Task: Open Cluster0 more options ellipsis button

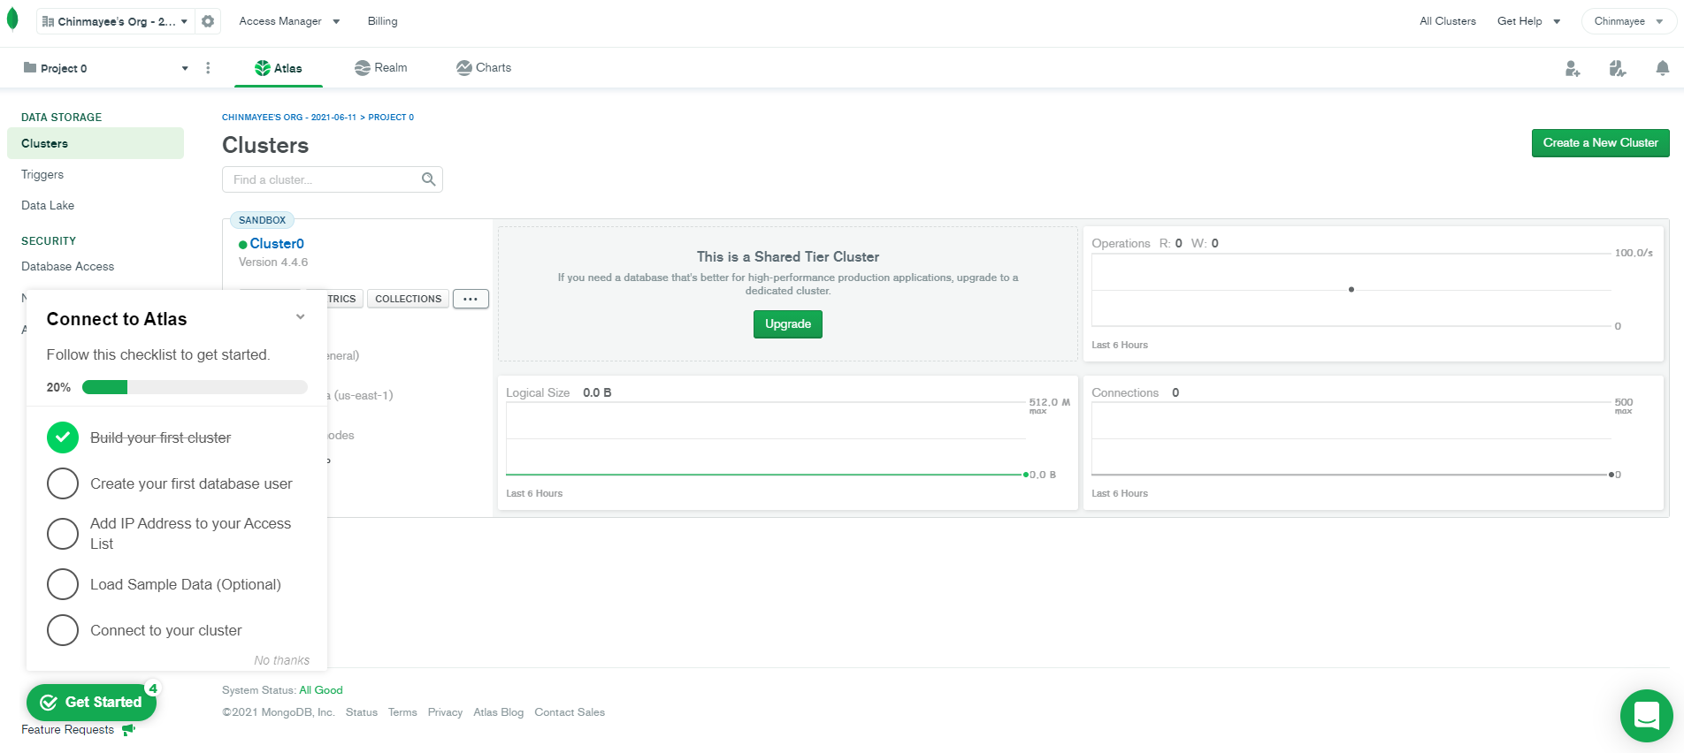Action: tap(471, 299)
